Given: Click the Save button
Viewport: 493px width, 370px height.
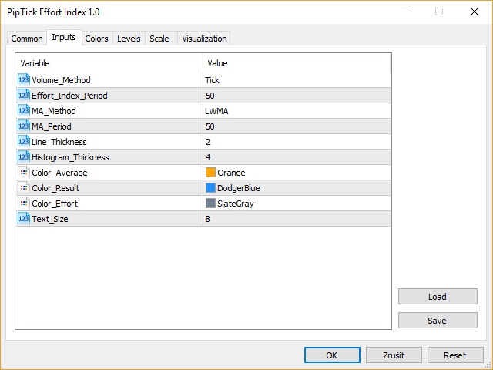Looking at the screenshot, I should pyautogui.click(x=437, y=321).
